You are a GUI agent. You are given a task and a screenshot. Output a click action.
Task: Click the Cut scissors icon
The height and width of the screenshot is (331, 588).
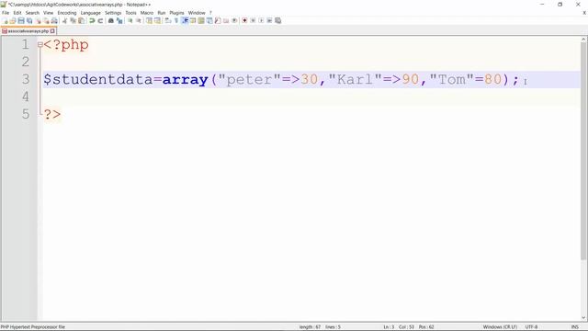pyautogui.click(x=64, y=20)
